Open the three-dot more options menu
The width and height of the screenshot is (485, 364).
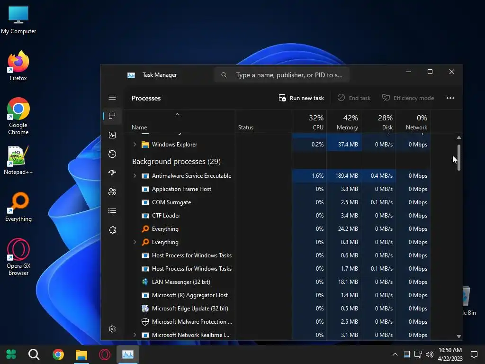[450, 98]
